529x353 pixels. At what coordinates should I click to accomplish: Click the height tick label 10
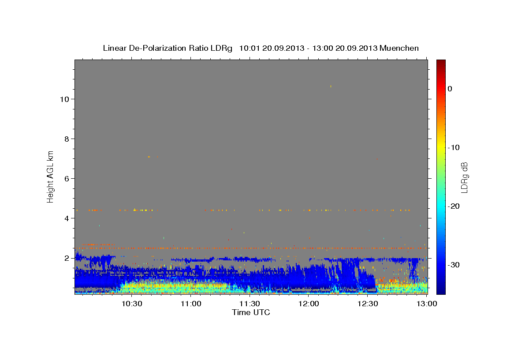point(65,99)
